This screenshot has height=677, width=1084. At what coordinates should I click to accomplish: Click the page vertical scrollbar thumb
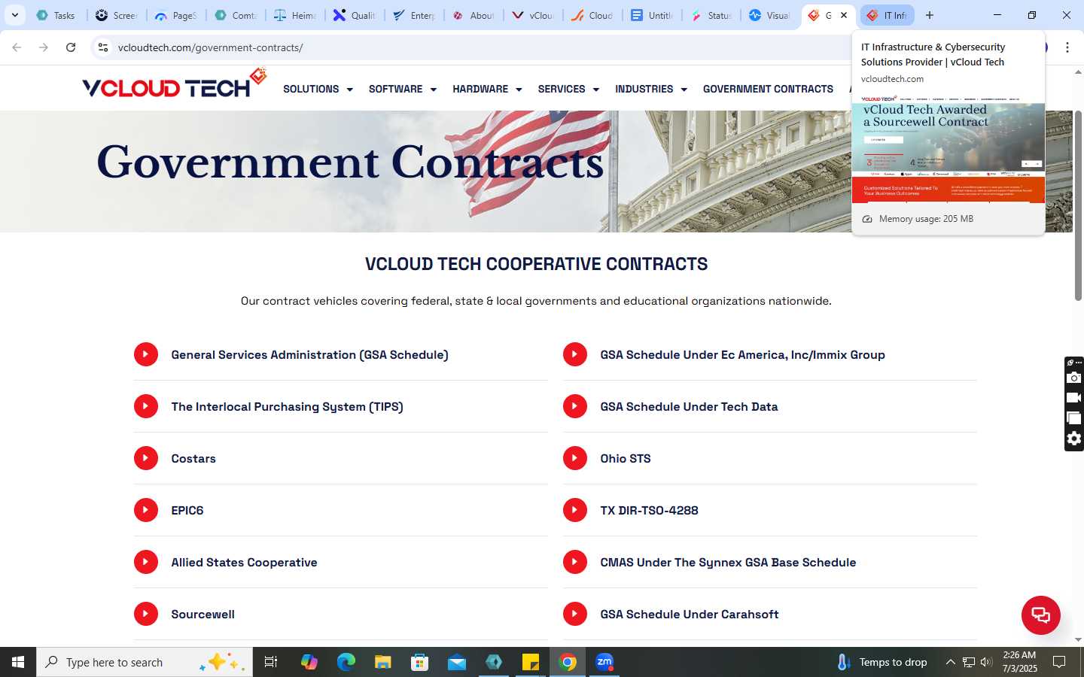(x=1078, y=205)
